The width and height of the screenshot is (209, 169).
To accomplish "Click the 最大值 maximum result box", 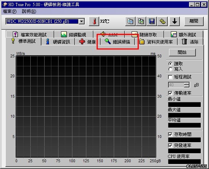I will [x=184, y=115].
